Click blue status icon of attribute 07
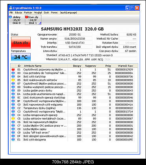 [x=13, y=83]
